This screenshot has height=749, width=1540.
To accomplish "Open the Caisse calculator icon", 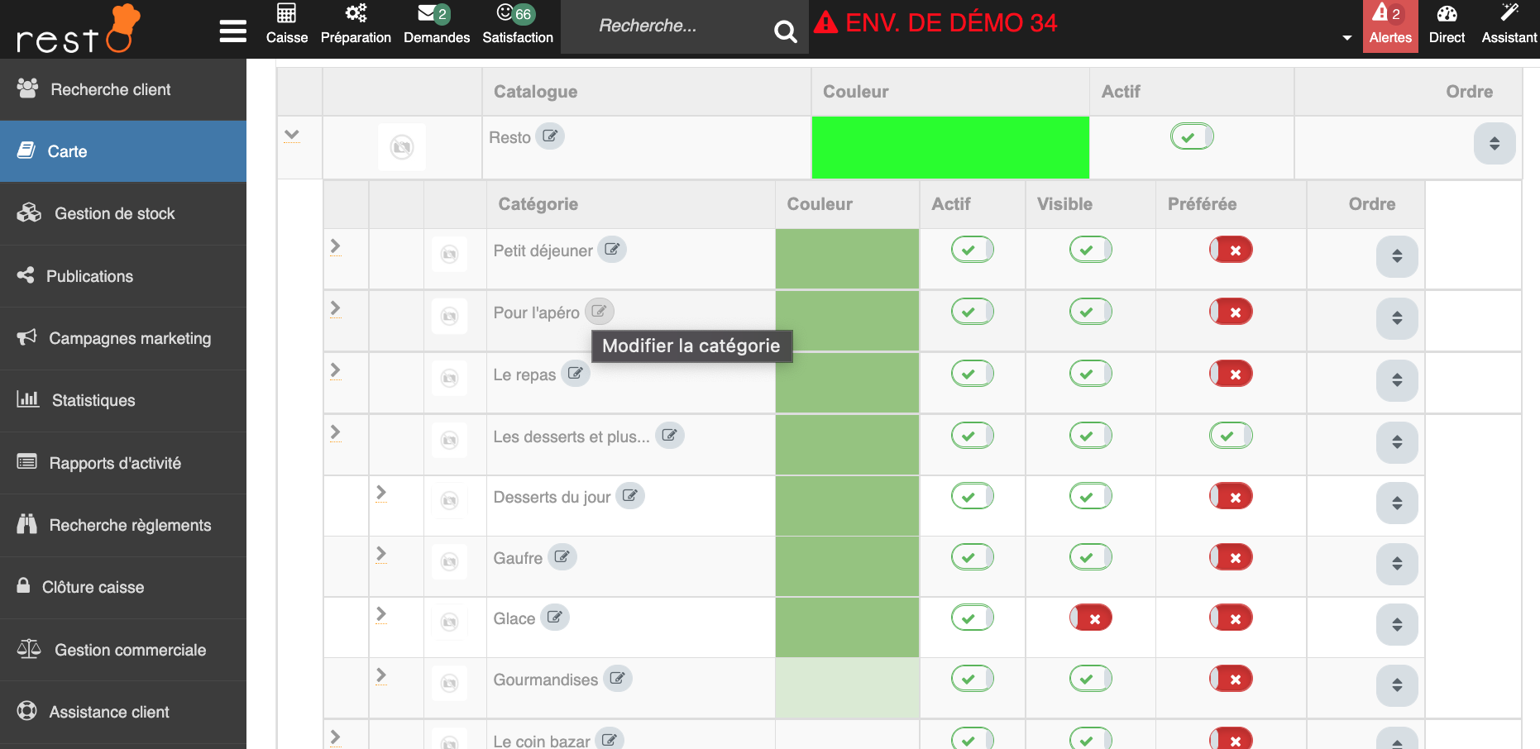I will pyautogui.click(x=286, y=14).
